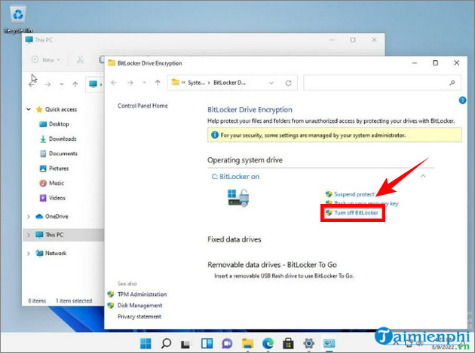Screen dimensions: 475x353
Task: Open recent locations dropdown in BitLocker window
Action: pos(144,83)
